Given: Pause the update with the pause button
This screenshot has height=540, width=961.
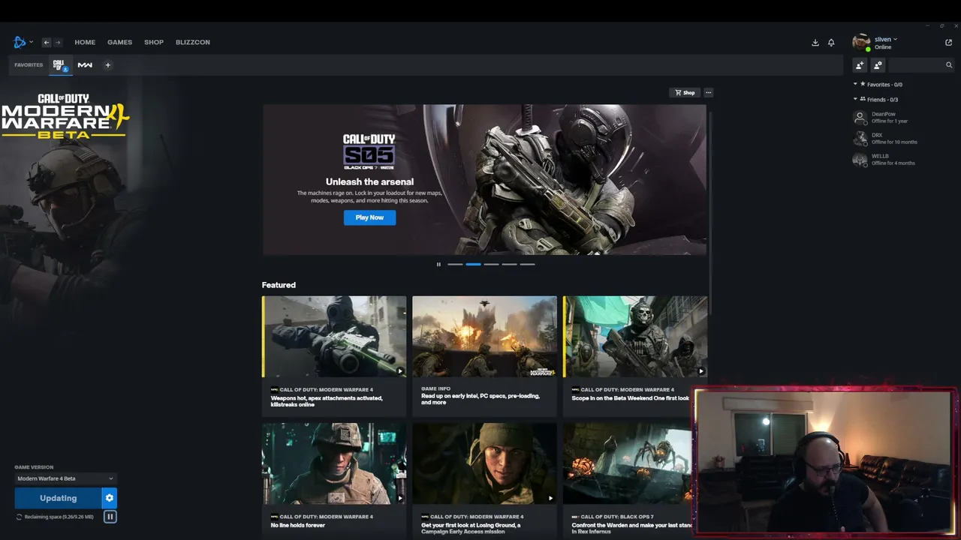Looking at the screenshot, I should click(x=110, y=517).
